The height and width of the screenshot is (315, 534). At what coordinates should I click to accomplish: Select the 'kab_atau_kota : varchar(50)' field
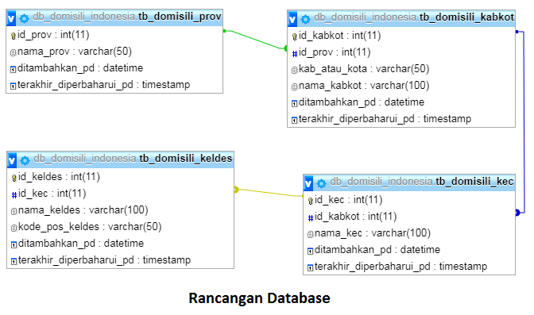click(x=364, y=69)
